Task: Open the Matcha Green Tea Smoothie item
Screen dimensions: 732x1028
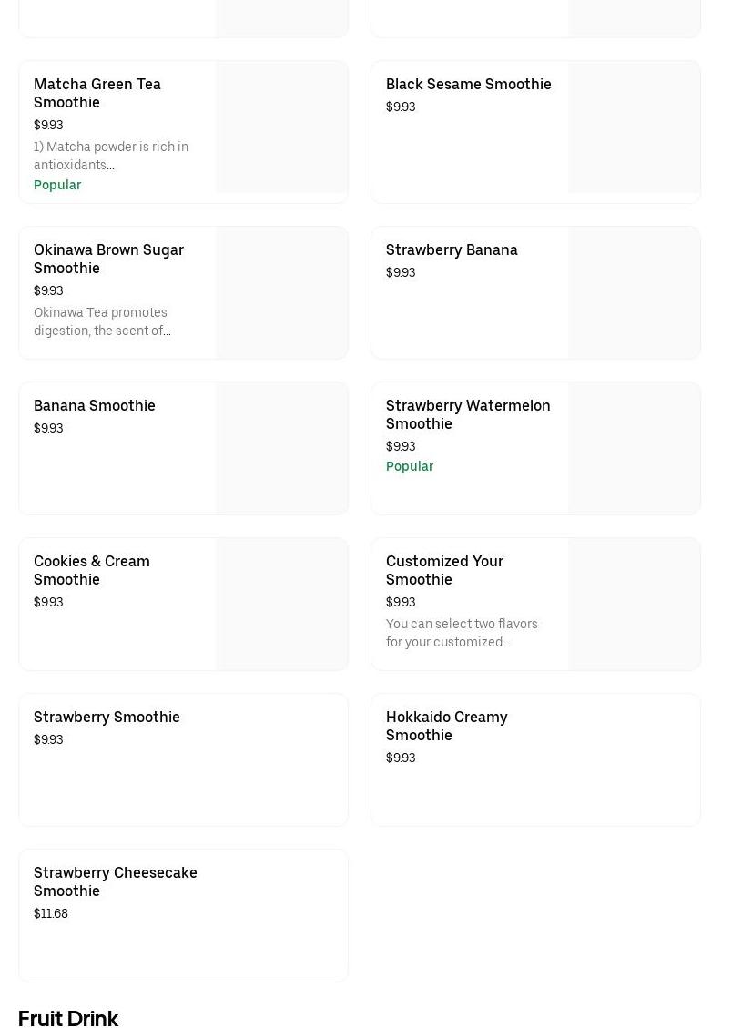Action: tap(97, 93)
